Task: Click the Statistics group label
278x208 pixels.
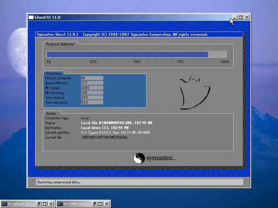Action: [x=54, y=73]
